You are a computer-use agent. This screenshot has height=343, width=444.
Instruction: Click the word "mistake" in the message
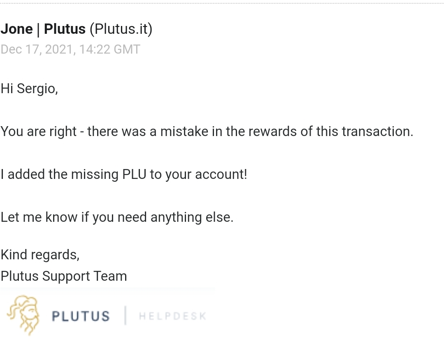pyautogui.click(x=184, y=132)
